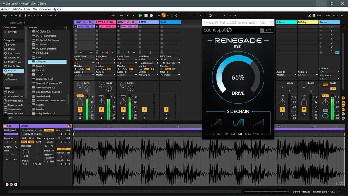
Task: Toggle the Fade switch in Sample box
Action: coord(31,142)
